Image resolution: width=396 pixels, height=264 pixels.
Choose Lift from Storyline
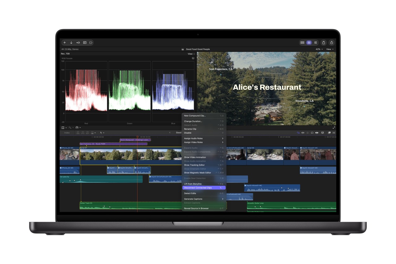click(204, 184)
